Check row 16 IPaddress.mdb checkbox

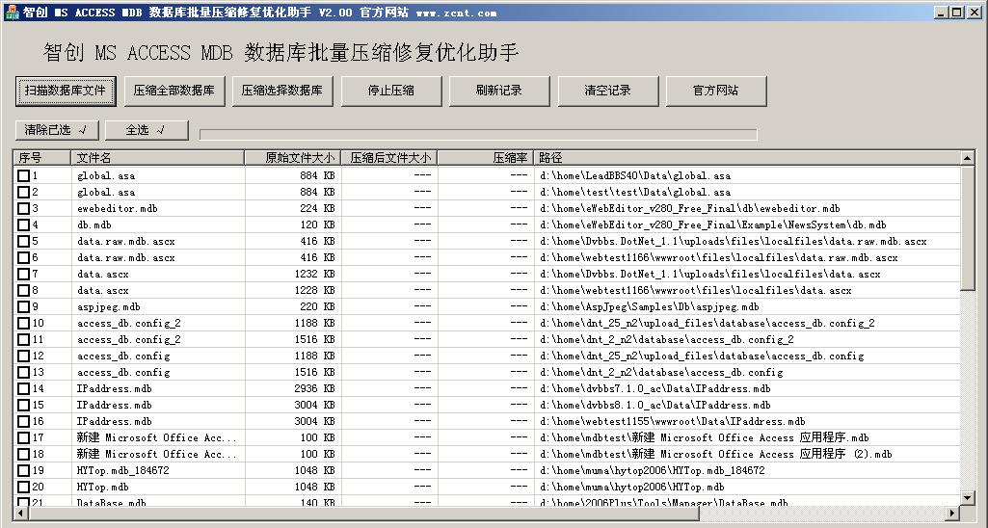point(23,421)
